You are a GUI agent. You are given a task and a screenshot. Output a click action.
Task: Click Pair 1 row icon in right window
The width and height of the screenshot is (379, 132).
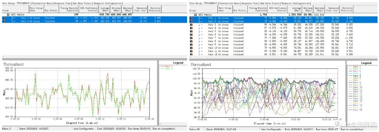coord(191,18)
